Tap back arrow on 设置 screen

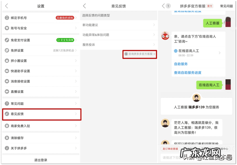[x=6, y=6]
